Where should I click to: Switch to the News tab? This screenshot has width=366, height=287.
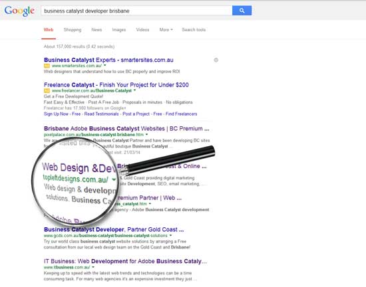(x=96, y=30)
